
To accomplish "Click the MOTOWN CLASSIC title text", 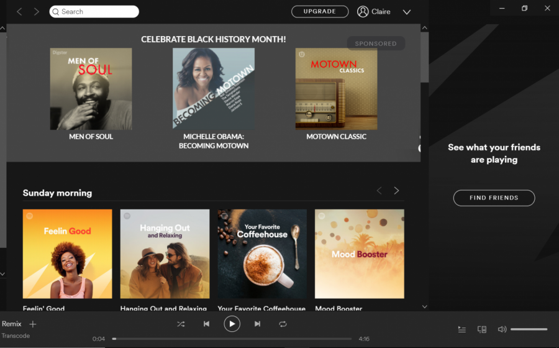I will 336,137.
